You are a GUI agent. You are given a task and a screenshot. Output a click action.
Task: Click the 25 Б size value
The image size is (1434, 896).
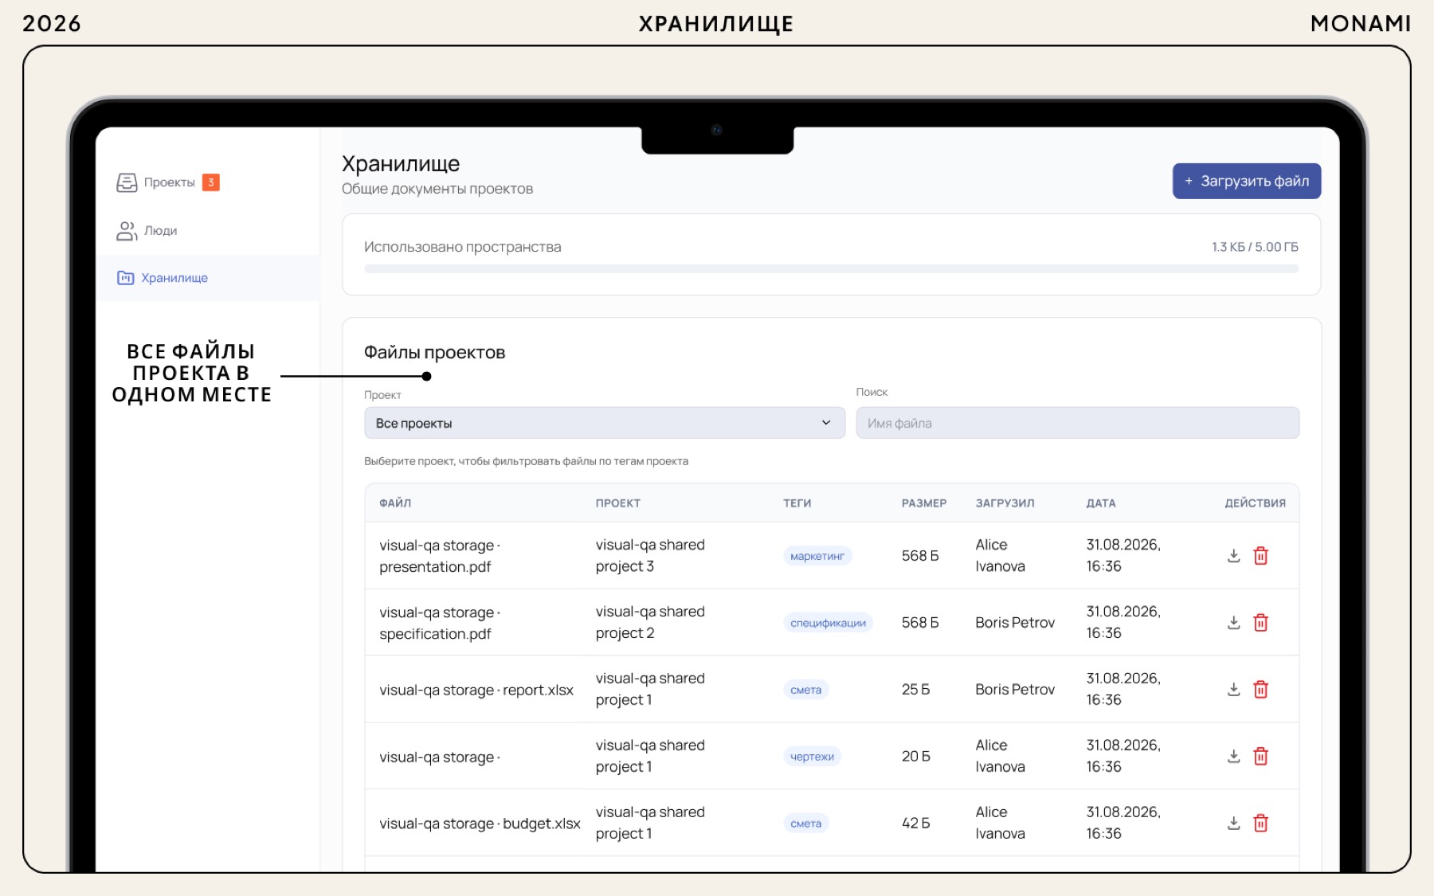(915, 690)
